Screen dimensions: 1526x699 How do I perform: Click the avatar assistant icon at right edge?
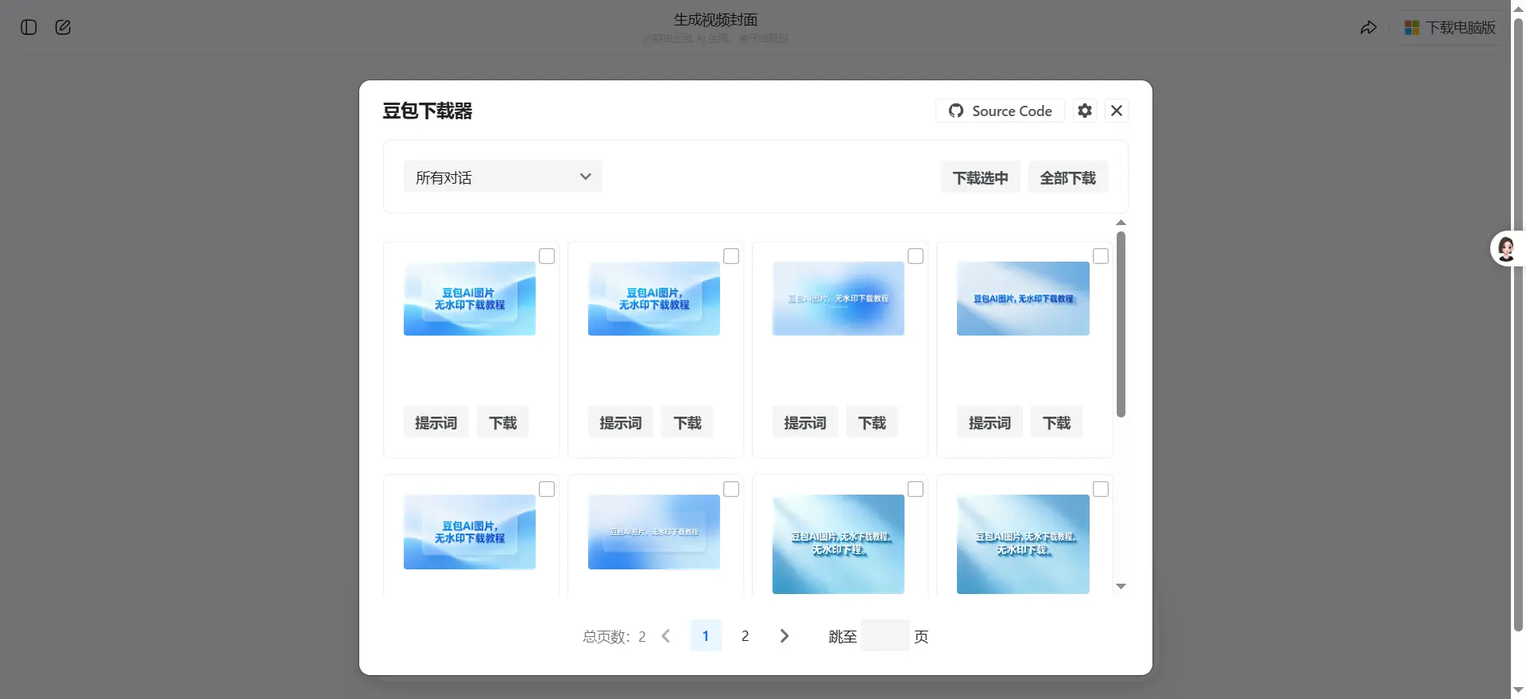click(1506, 249)
